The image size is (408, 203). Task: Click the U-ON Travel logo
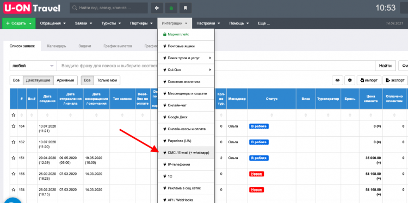[32, 8]
